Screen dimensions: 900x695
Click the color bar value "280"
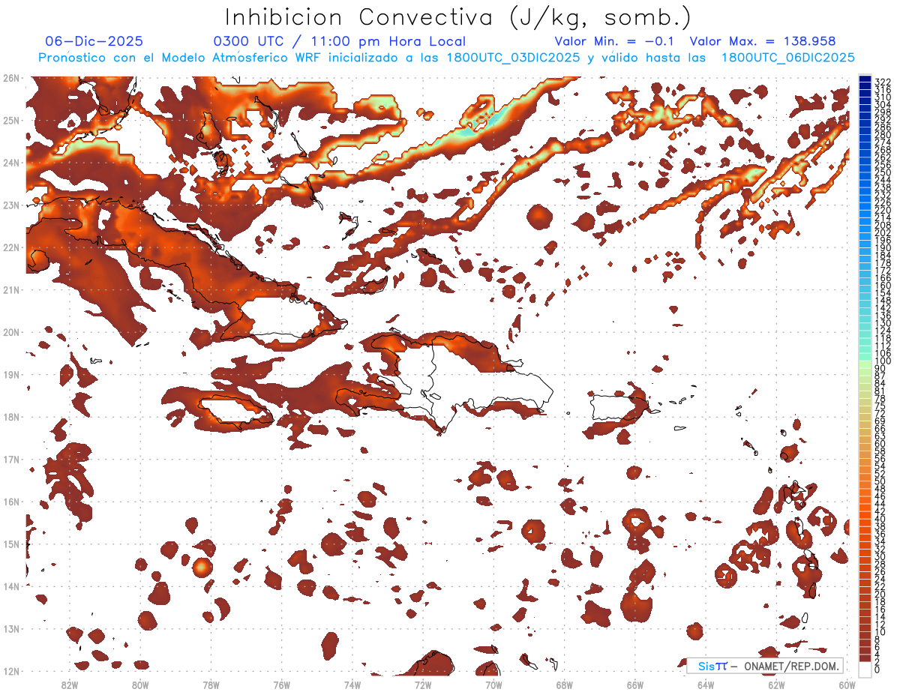pos(882,134)
